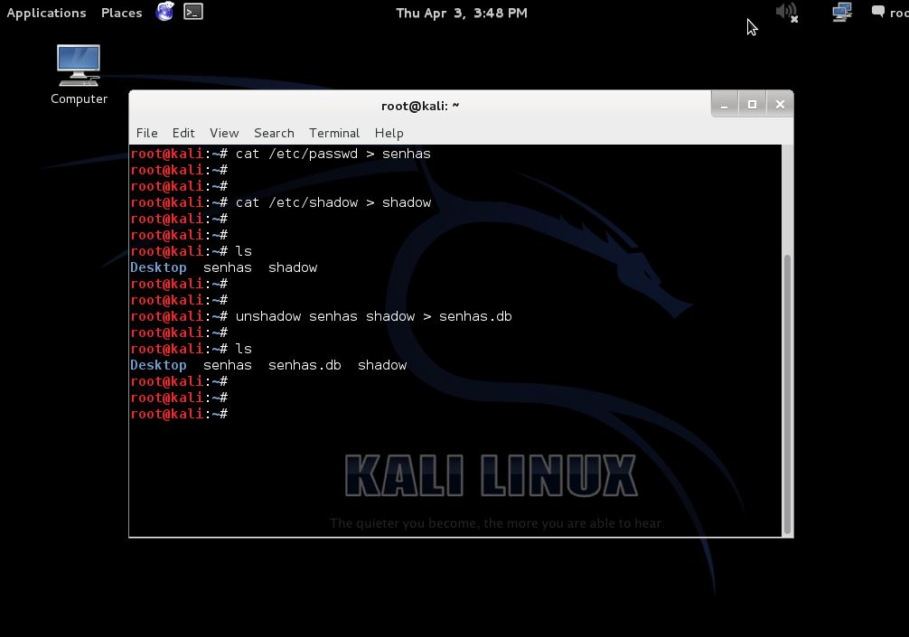
Task: Close the root@kali terminal window
Action: coord(780,105)
